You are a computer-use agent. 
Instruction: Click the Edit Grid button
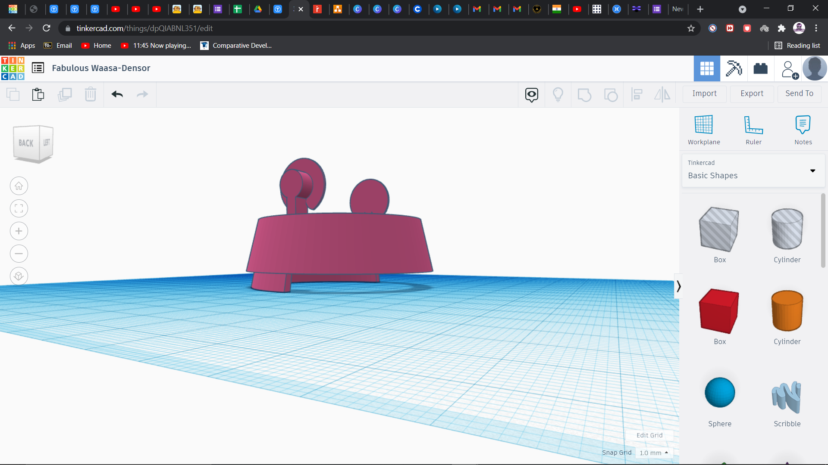(x=649, y=435)
